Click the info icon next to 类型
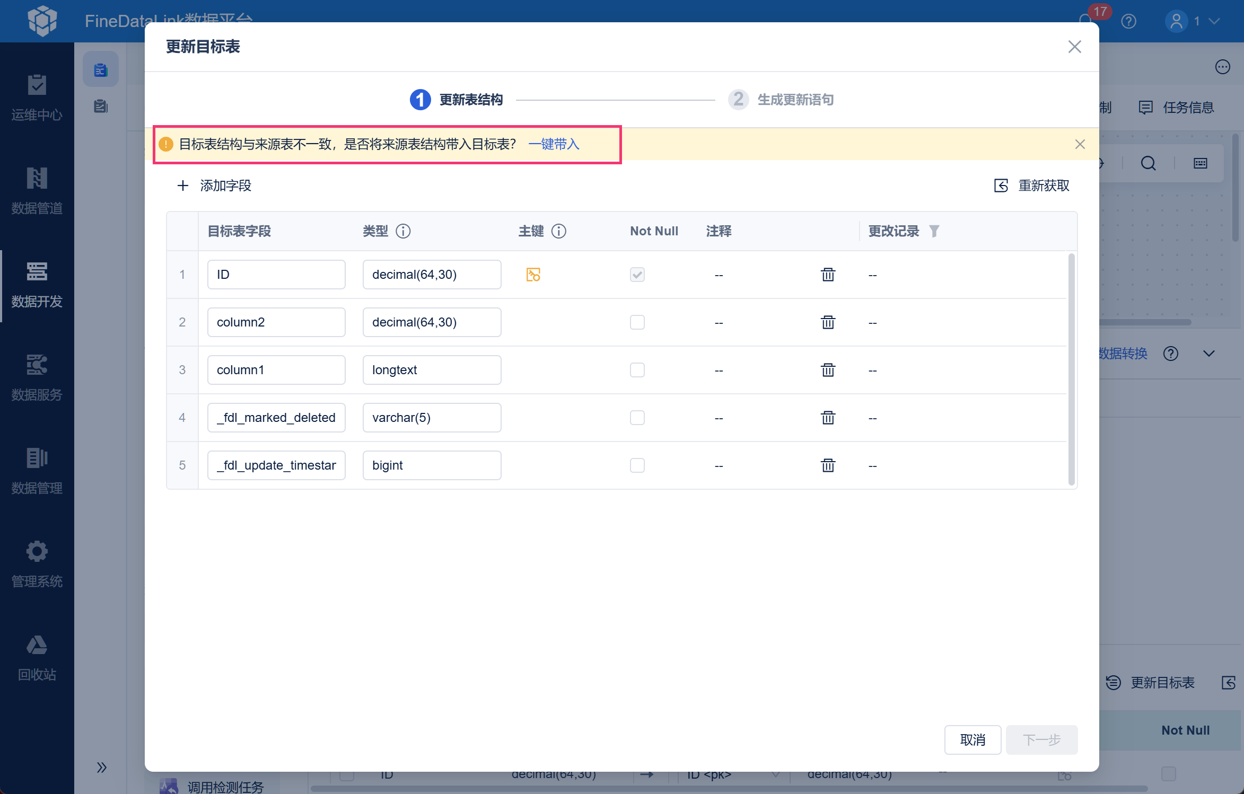1244x794 pixels. pyautogui.click(x=403, y=231)
